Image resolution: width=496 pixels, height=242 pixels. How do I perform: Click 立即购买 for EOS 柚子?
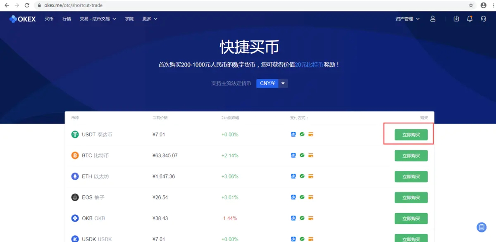point(411,197)
